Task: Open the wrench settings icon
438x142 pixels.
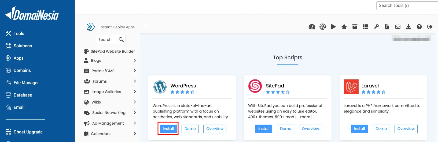Action: click(376, 27)
